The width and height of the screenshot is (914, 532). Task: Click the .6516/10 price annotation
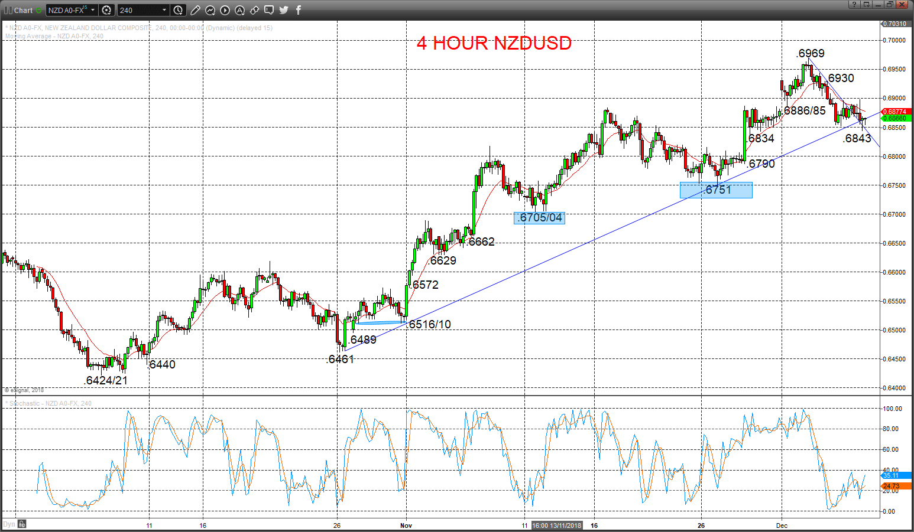(x=429, y=324)
